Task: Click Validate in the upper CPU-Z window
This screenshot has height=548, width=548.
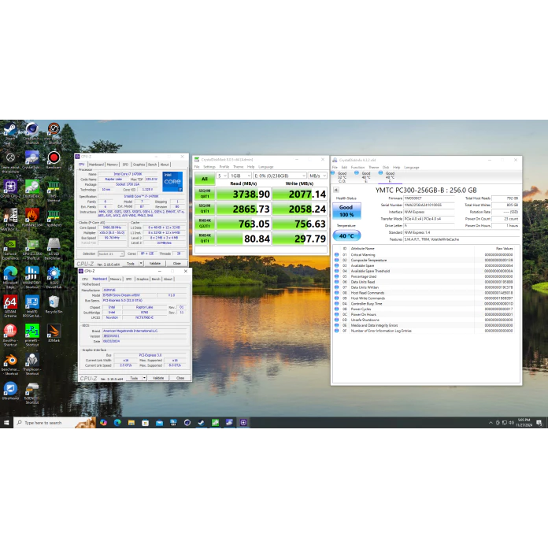Action: point(155,263)
